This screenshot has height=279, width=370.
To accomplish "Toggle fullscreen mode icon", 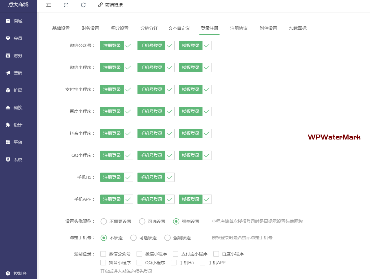I will click(66, 5).
